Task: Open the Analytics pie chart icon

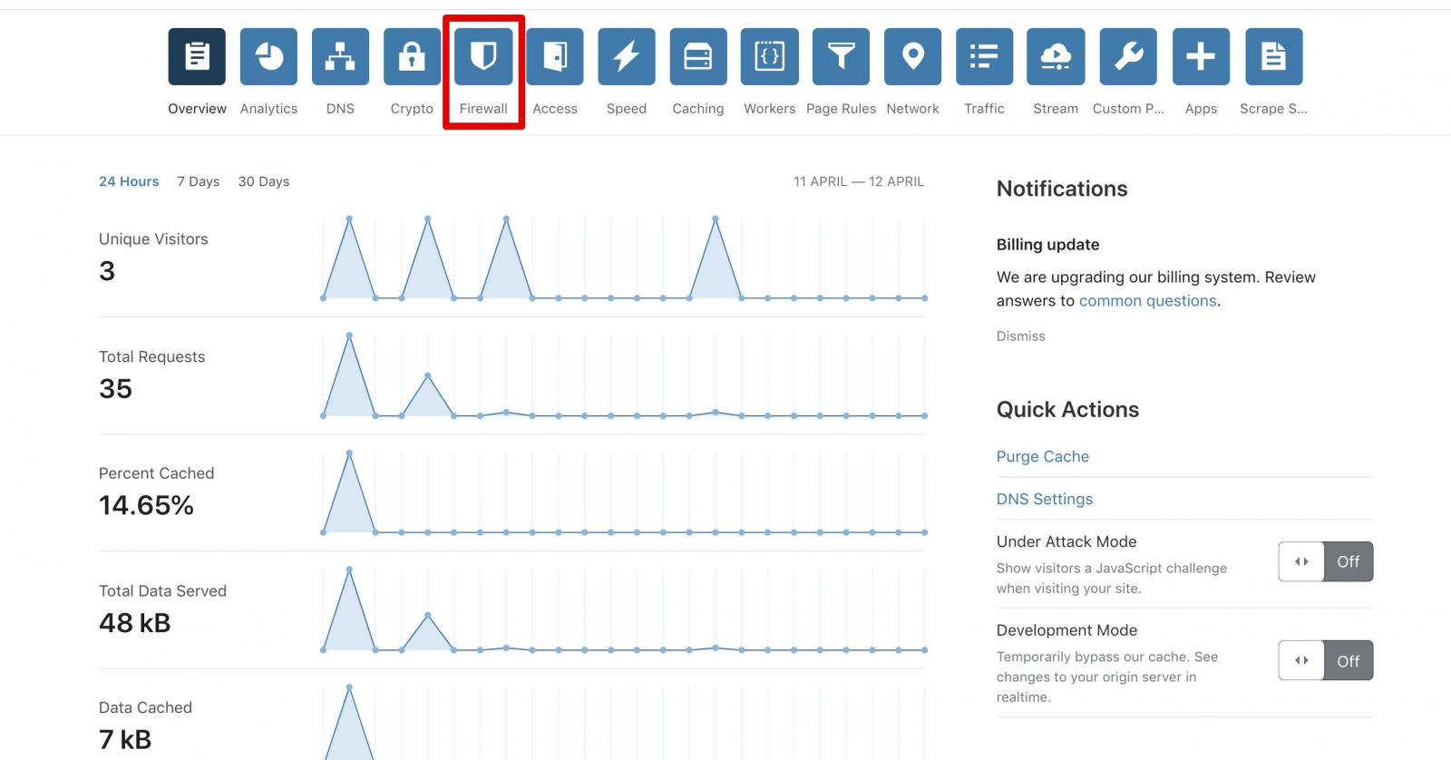Action: pos(268,56)
